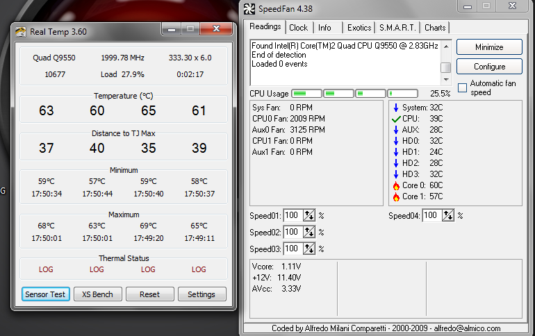Open the Info tab
This screenshot has height=336, width=535.
point(324,28)
